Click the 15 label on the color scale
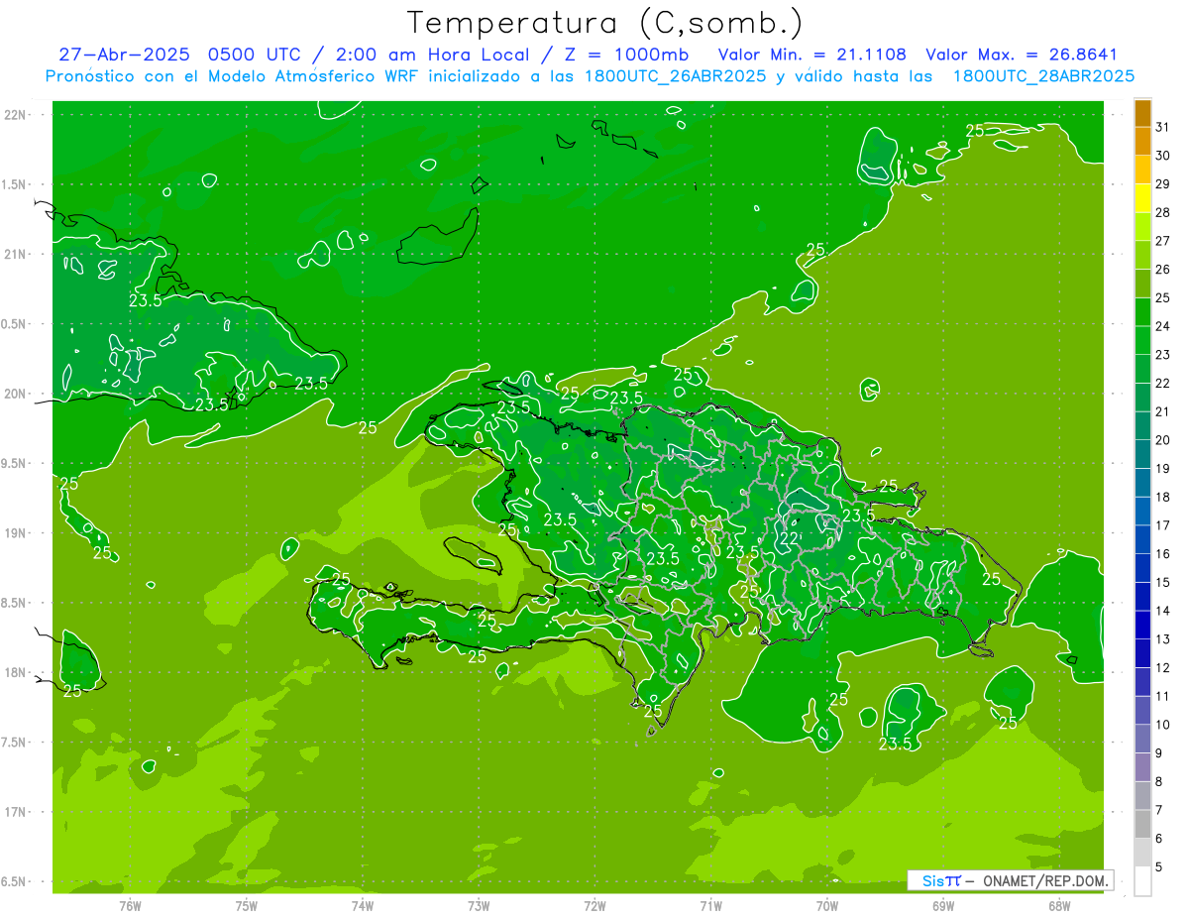Viewport: 1189px width, 919px height. [1163, 583]
